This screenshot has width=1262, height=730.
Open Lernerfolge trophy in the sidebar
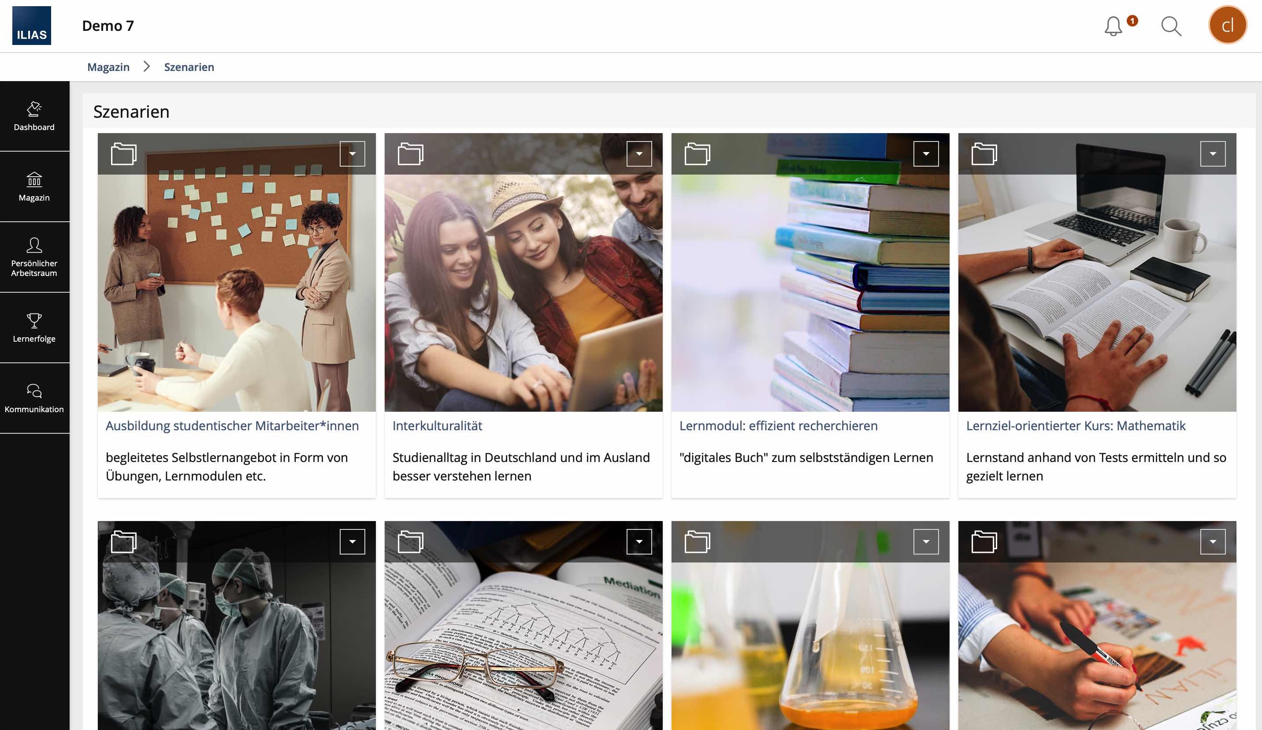click(x=34, y=328)
